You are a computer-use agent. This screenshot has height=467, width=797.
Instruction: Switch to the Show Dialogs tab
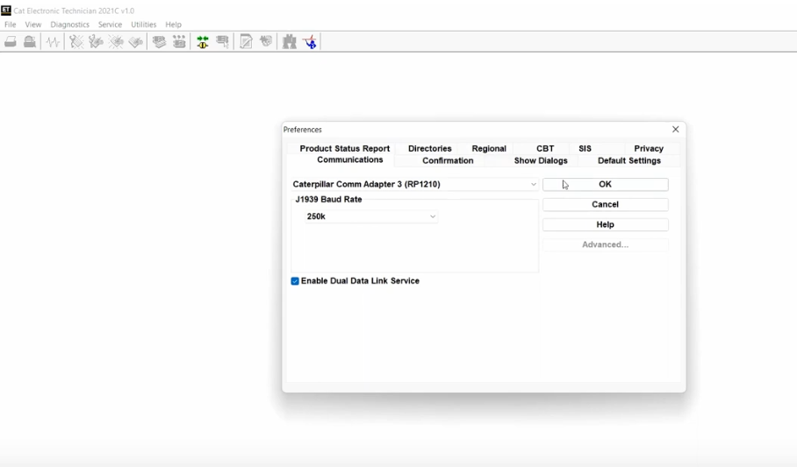click(x=541, y=161)
